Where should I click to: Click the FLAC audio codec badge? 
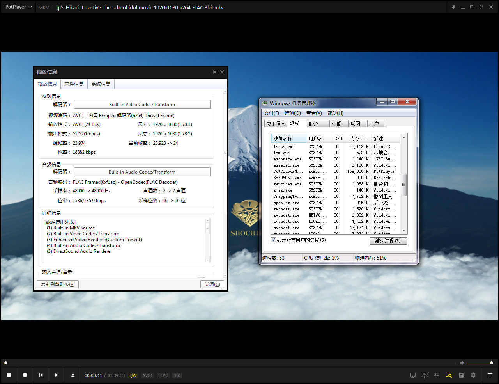click(x=163, y=375)
